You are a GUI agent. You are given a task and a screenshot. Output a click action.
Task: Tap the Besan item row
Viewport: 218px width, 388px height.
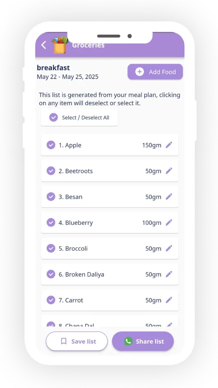coord(110,197)
